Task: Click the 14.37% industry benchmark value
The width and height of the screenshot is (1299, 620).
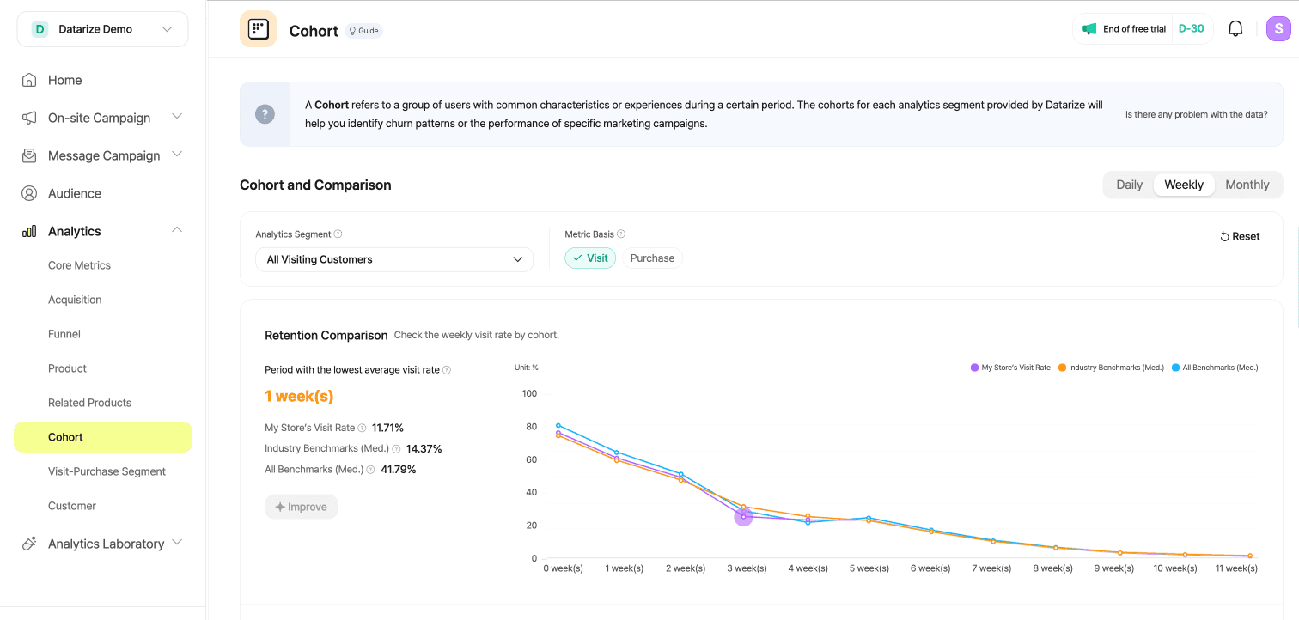Action: pyautogui.click(x=424, y=448)
